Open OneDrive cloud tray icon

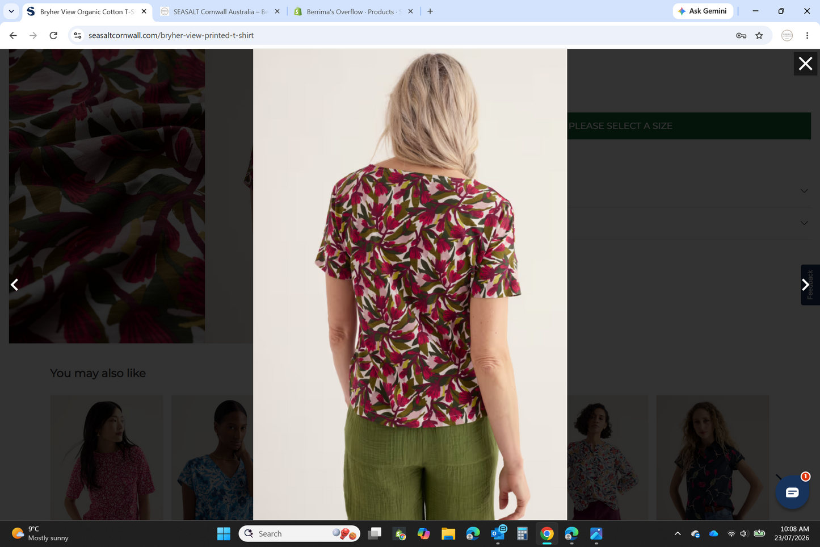coord(714,534)
